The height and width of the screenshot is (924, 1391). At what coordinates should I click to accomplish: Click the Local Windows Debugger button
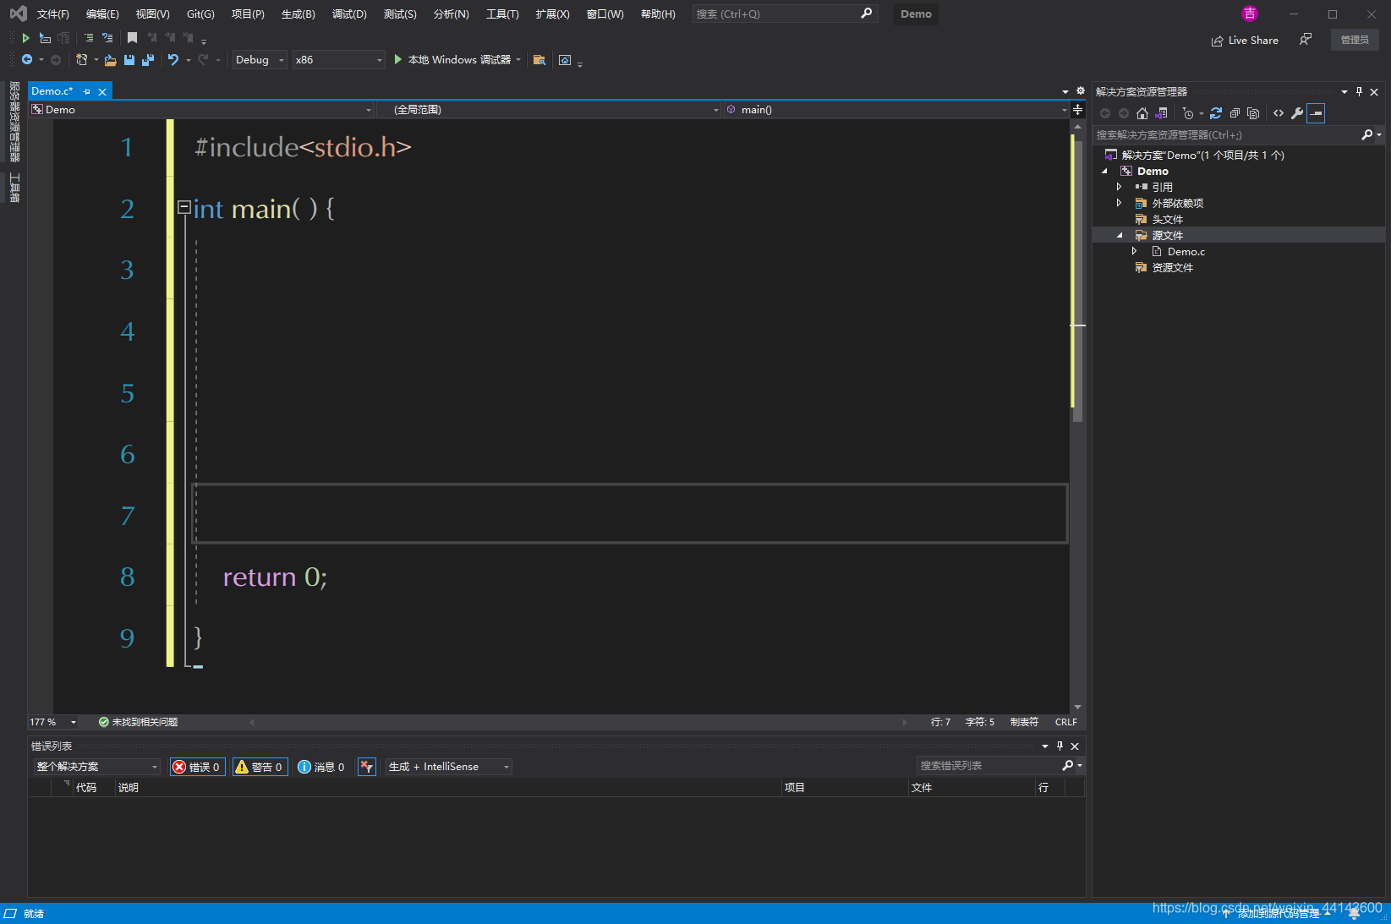point(457,59)
